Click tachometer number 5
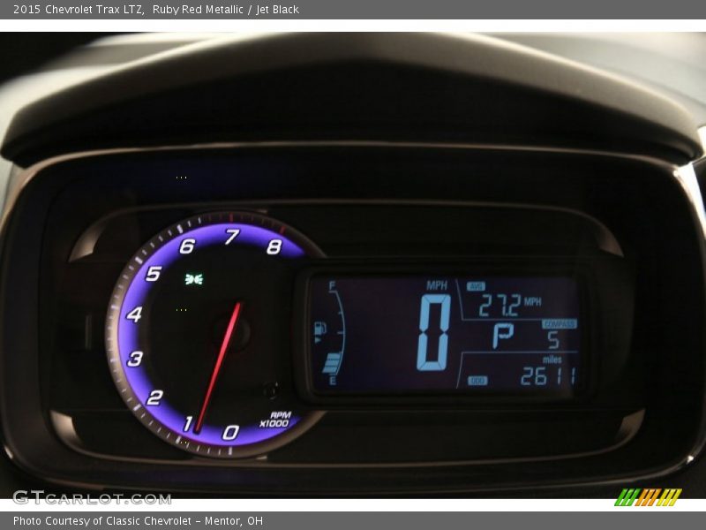706x530 pixels. [154, 273]
